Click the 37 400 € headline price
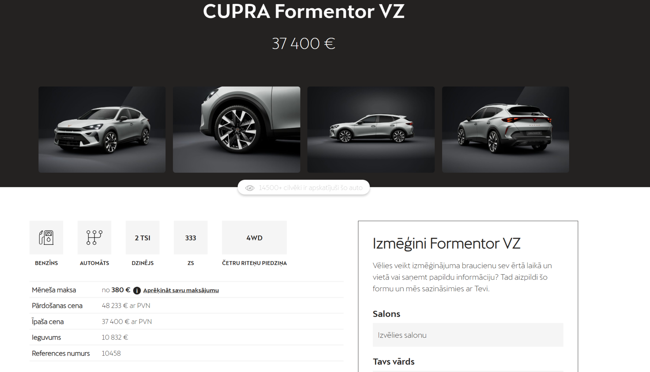The width and height of the screenshot is (650, 372). coord(304,44)
